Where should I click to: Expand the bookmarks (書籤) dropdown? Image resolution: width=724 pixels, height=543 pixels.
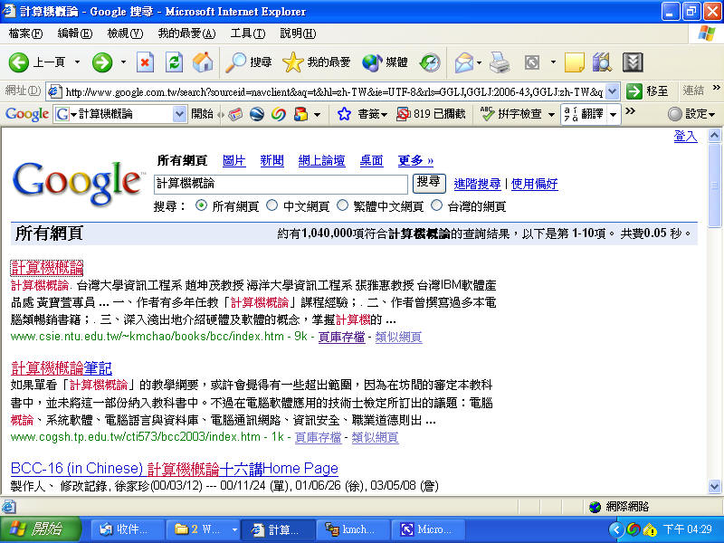coord(384,114)
